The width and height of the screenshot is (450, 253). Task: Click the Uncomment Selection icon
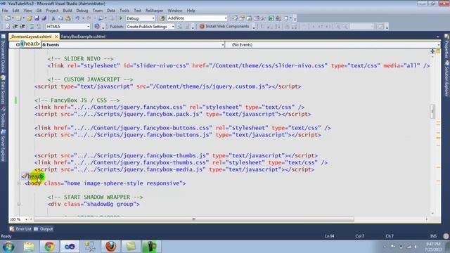tap(38, 27)
